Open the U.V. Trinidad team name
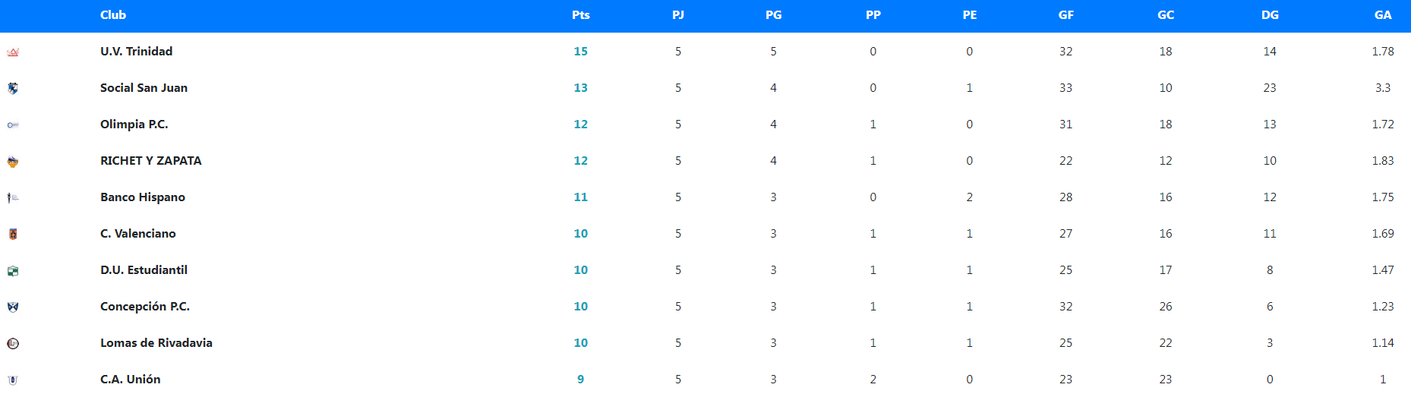1411x397 pixels. coord(137,52)
